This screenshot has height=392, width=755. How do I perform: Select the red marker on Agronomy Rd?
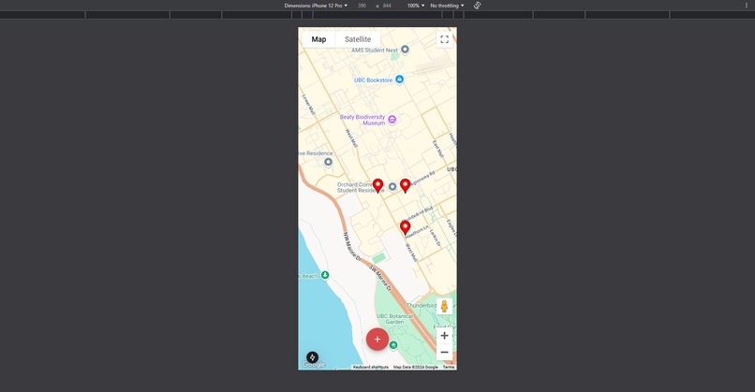(x=406, y=185)
